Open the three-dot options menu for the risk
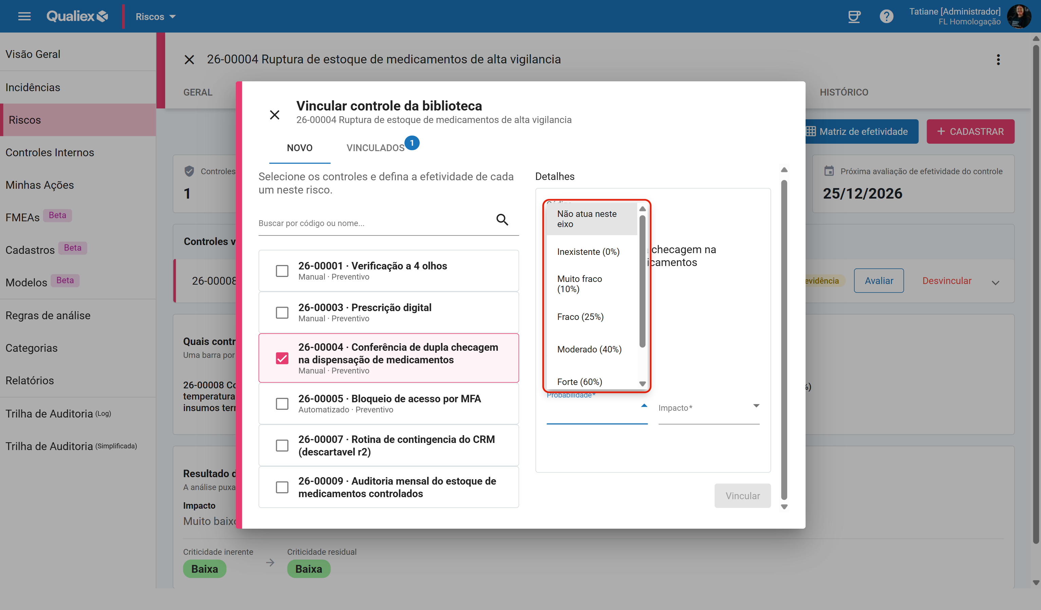This screenshot has width=1041, height=610. (x=998, y=60)
